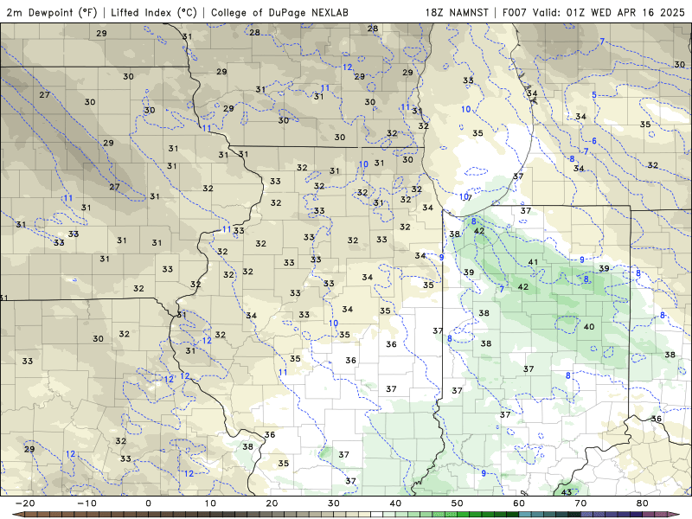Click the "2m Dewpoint (°F)" title text
692x519 pixels.
coord(51,12)
